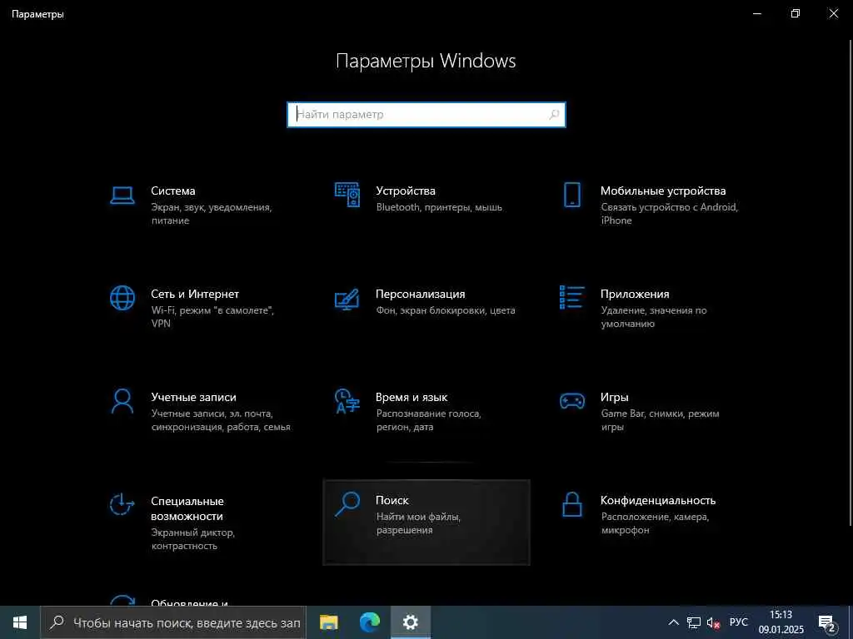Viewport: 853px width, 639px height.
Task: Open the Время и язык heading
Action: [412, 397]
